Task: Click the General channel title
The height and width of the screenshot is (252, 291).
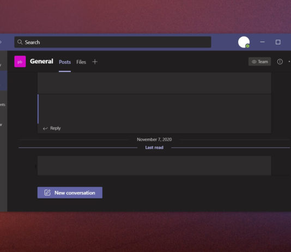Action: [x=41, y=61]
